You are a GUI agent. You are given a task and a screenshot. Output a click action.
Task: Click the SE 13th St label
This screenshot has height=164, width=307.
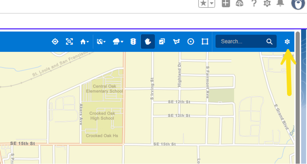(179, 115)
